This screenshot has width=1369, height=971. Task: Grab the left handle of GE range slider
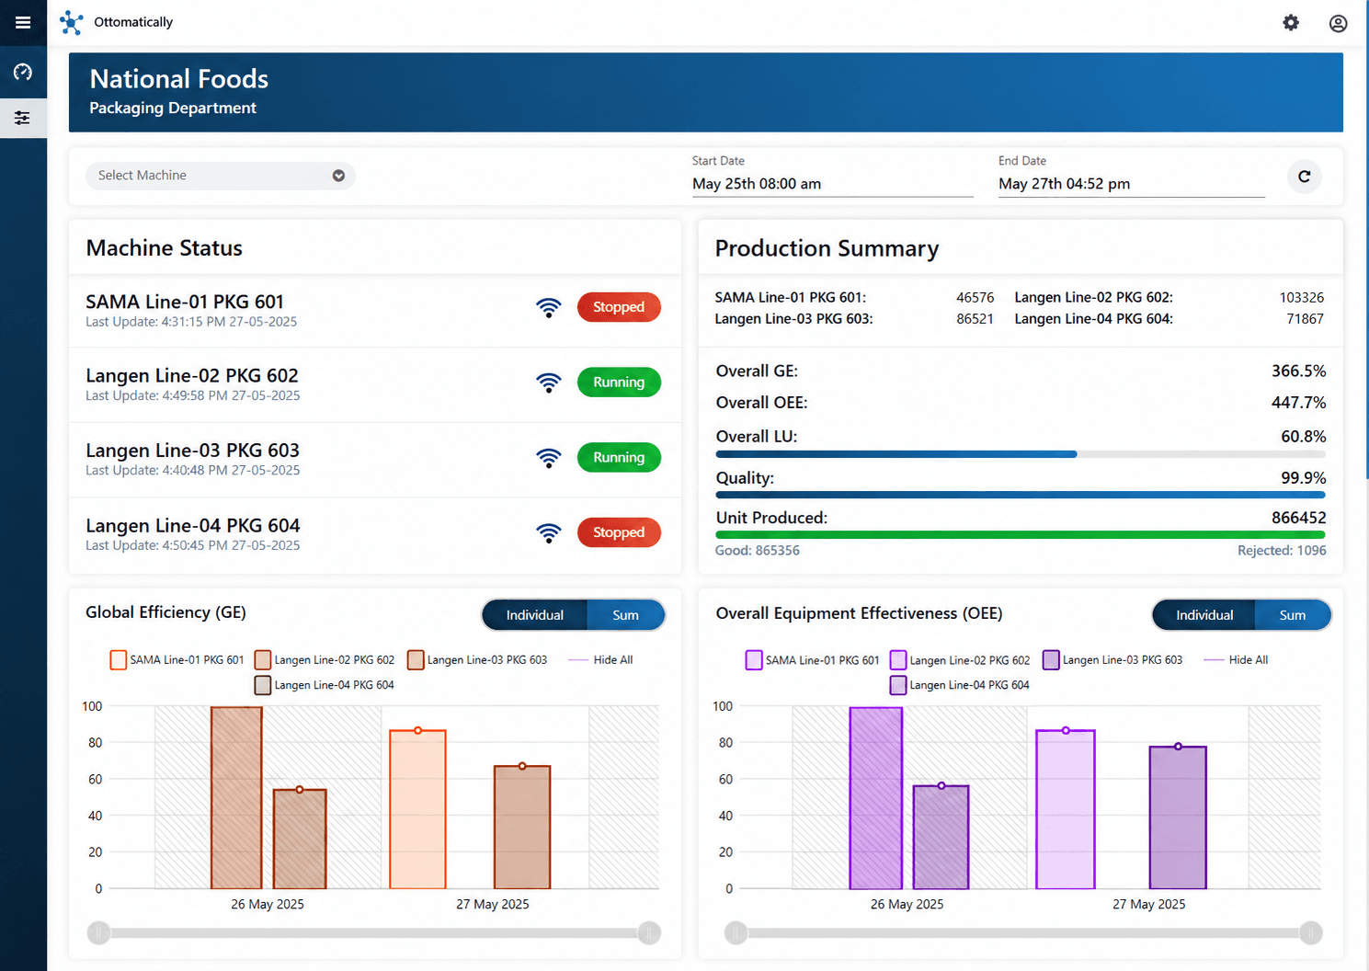(98, 933)
